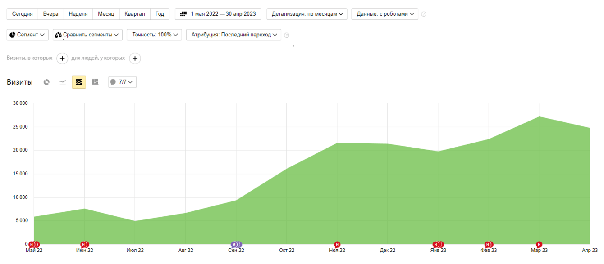Click the calendar grid icon in date range

(x=183, y=14)
